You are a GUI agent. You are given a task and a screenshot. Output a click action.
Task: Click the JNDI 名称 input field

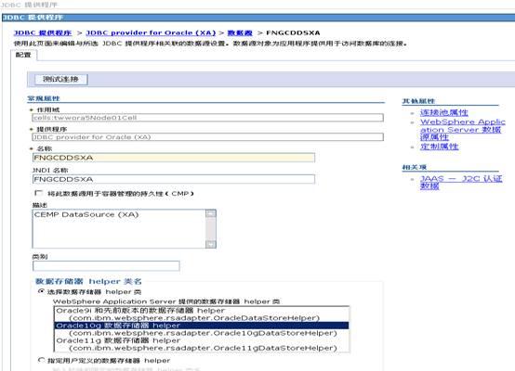174,179
